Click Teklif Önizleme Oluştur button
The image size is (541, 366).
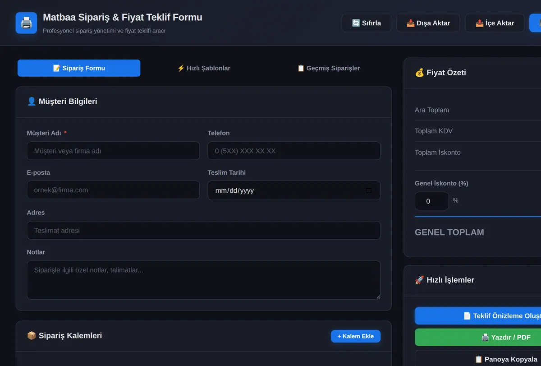click(x=478, y=316)
